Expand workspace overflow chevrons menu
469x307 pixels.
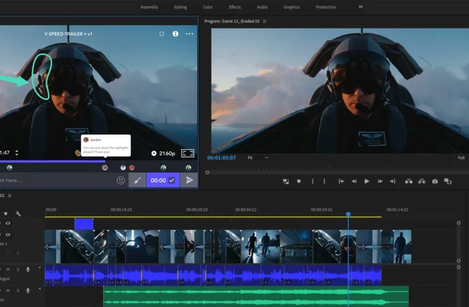(361, 7)
